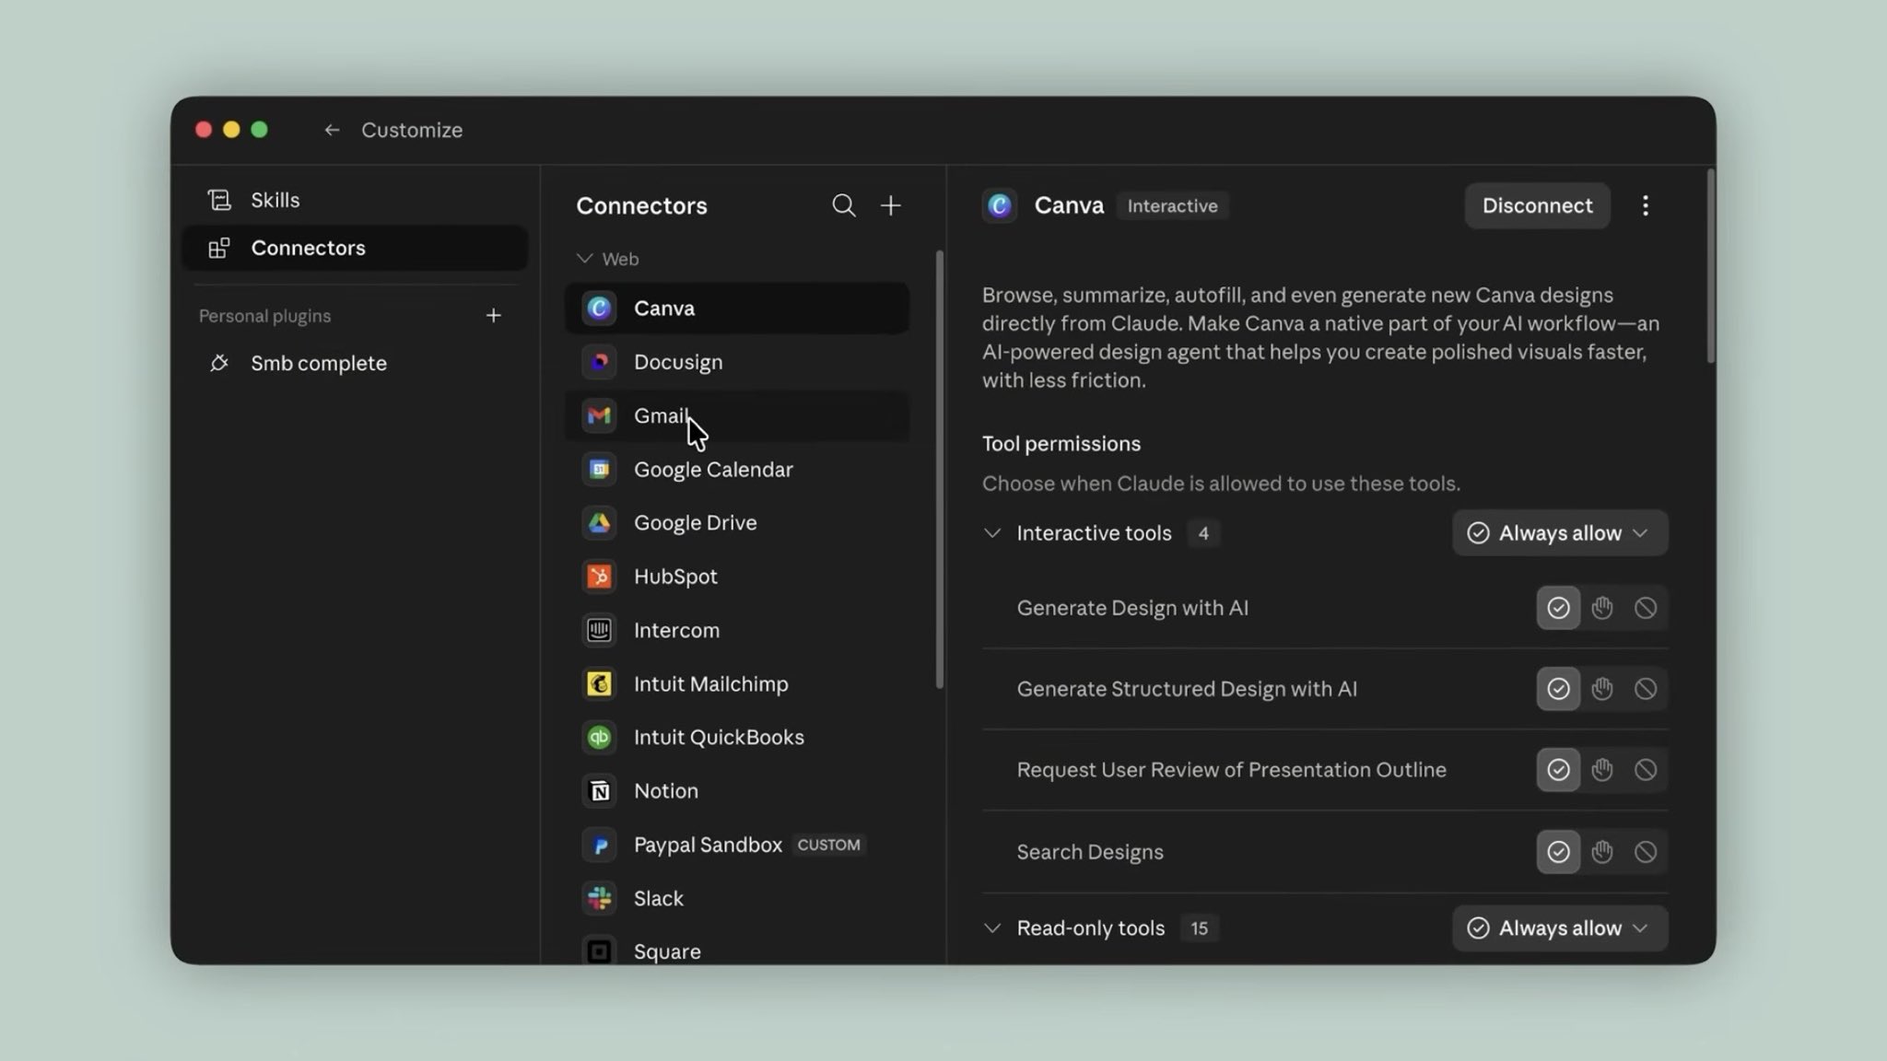Open Interactive tools Always allow dropdown
The height and width of the screenshot is (1061, 1887).
pyautogui.click(x=1560, y=533)
